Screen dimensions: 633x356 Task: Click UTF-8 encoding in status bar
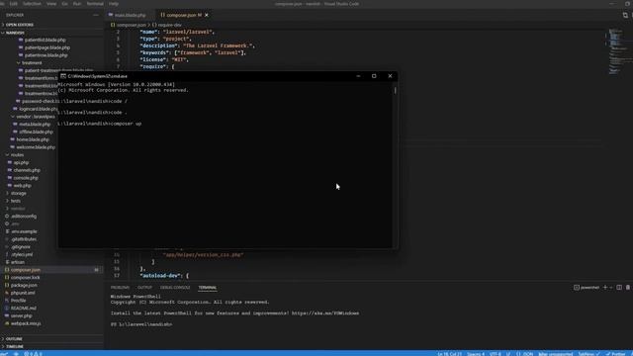point(495,354)
